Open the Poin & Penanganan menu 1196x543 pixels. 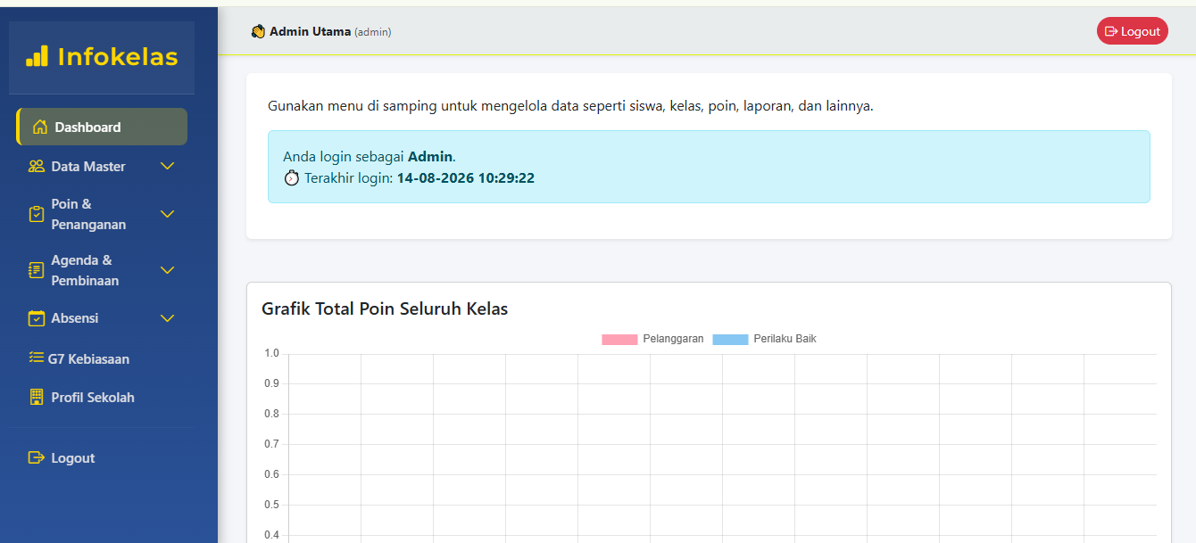pos(102,214)
